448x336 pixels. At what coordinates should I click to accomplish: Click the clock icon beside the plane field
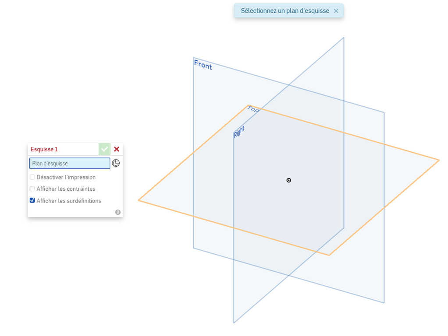click(116, 163)
